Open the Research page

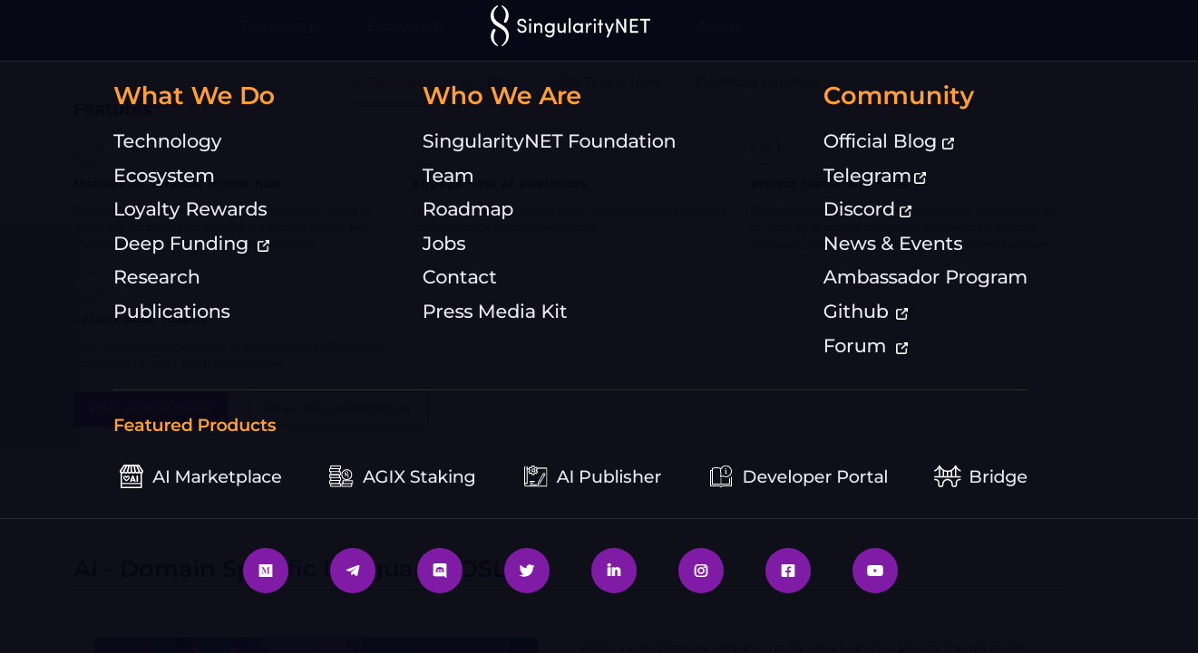point(157,277)
